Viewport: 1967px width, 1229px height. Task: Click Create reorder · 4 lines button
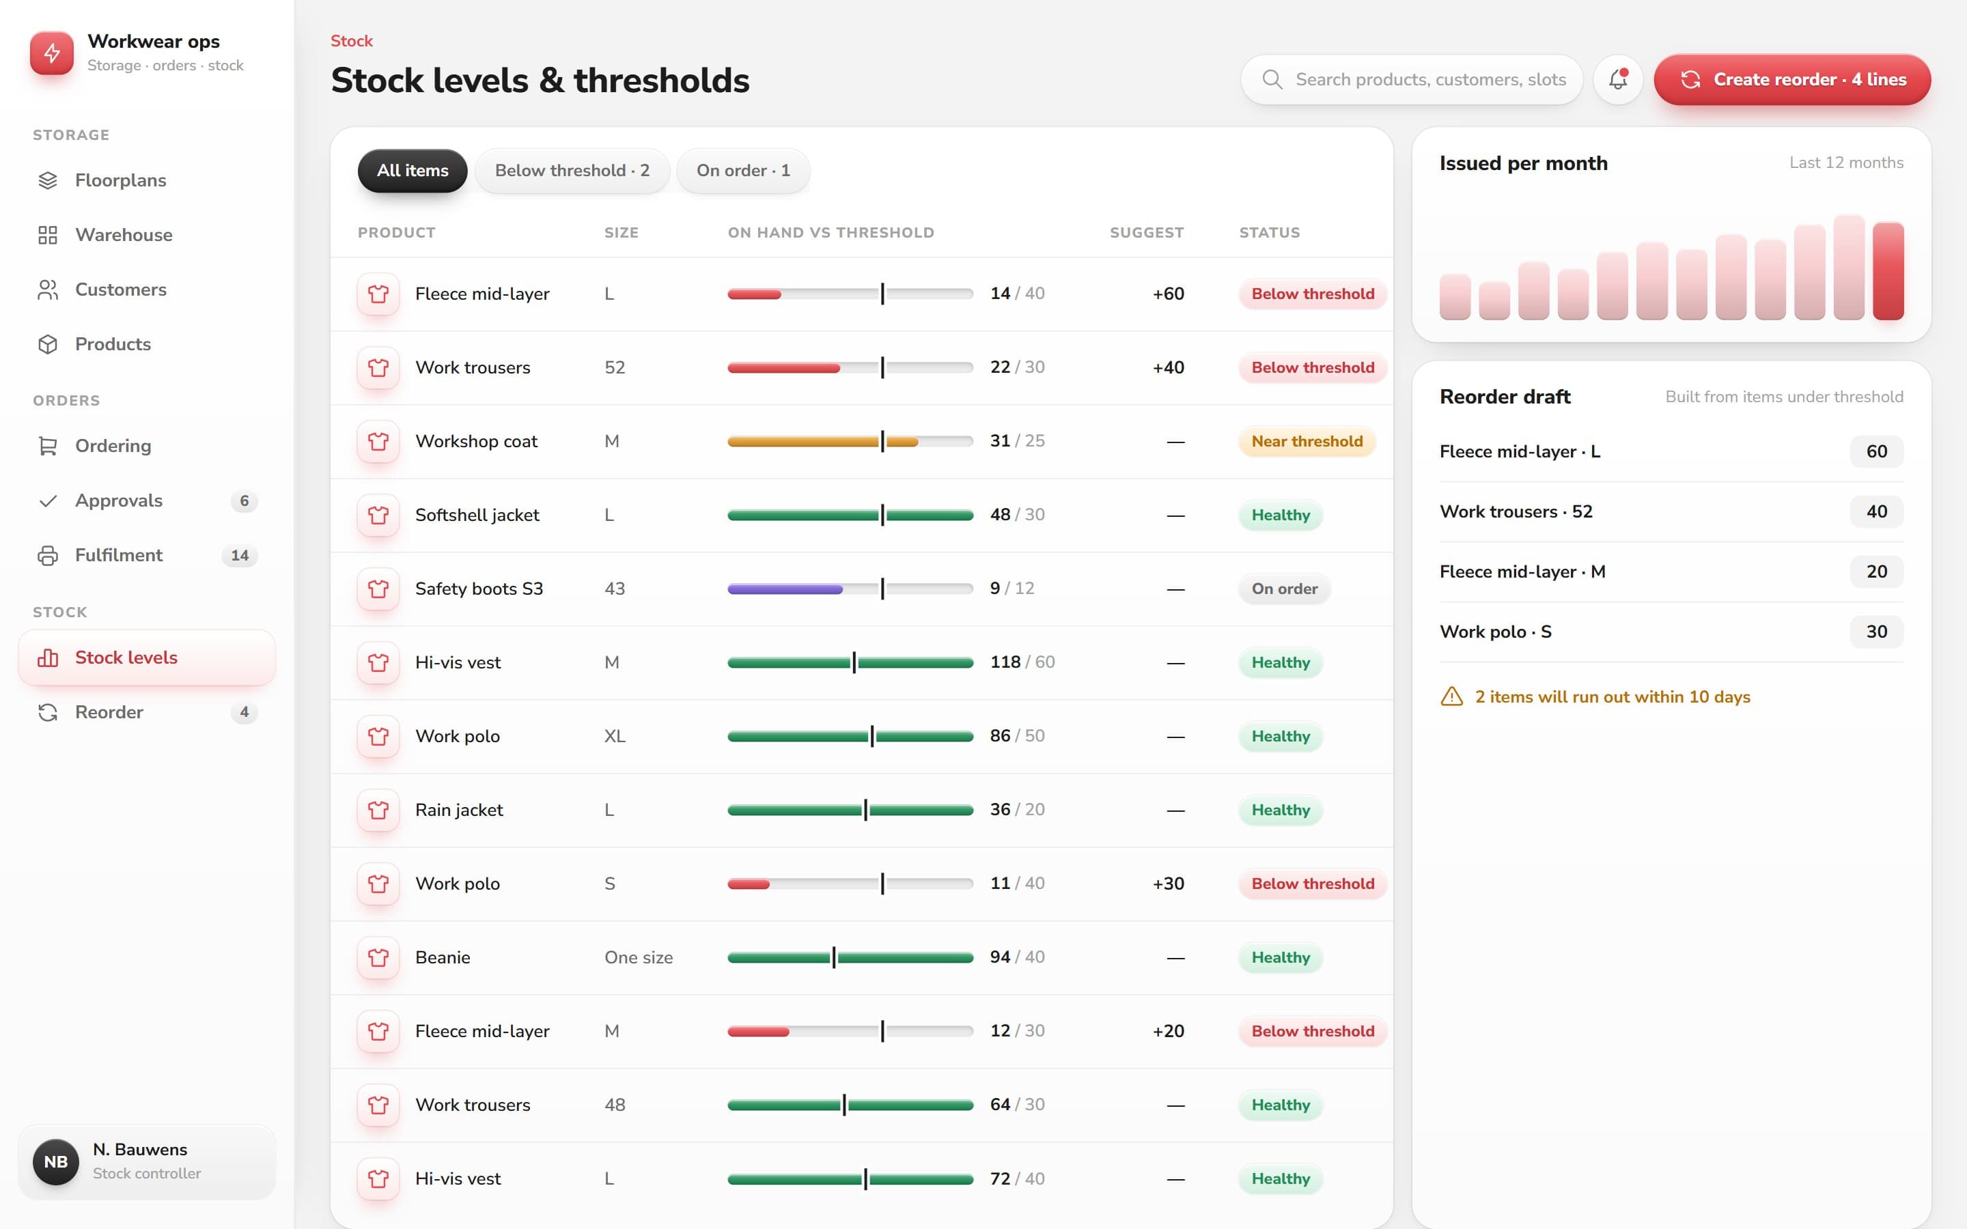(1792, 80)
